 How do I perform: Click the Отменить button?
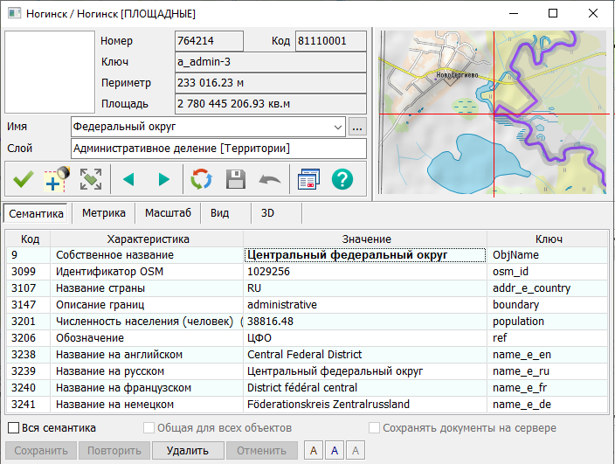[261, 450]
